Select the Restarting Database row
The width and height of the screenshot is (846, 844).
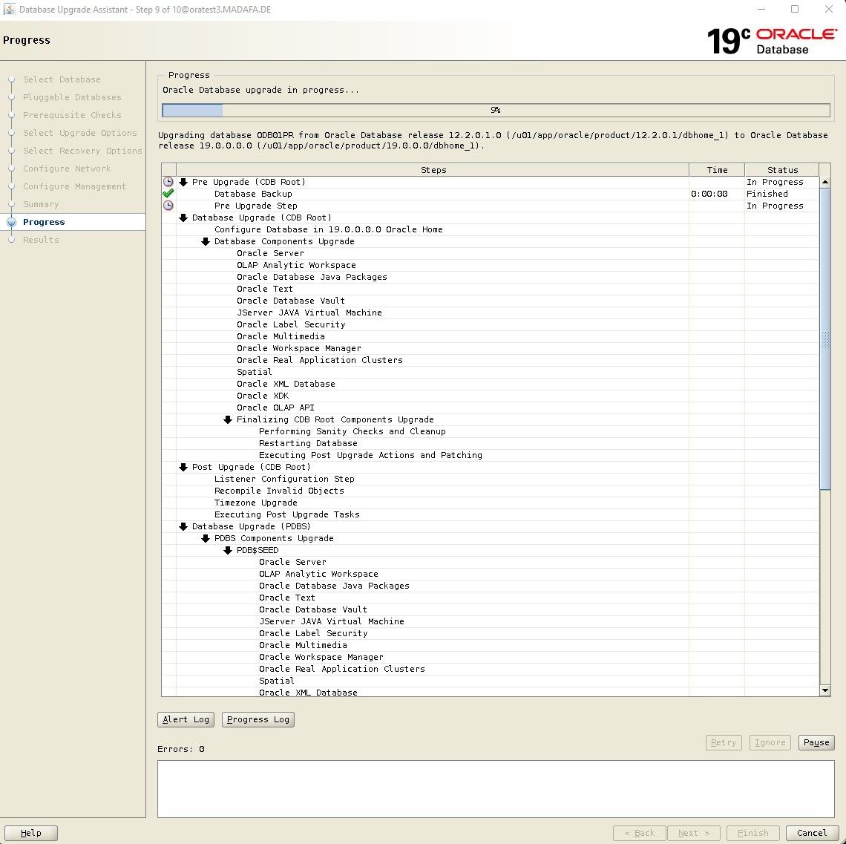pos(490,443)
